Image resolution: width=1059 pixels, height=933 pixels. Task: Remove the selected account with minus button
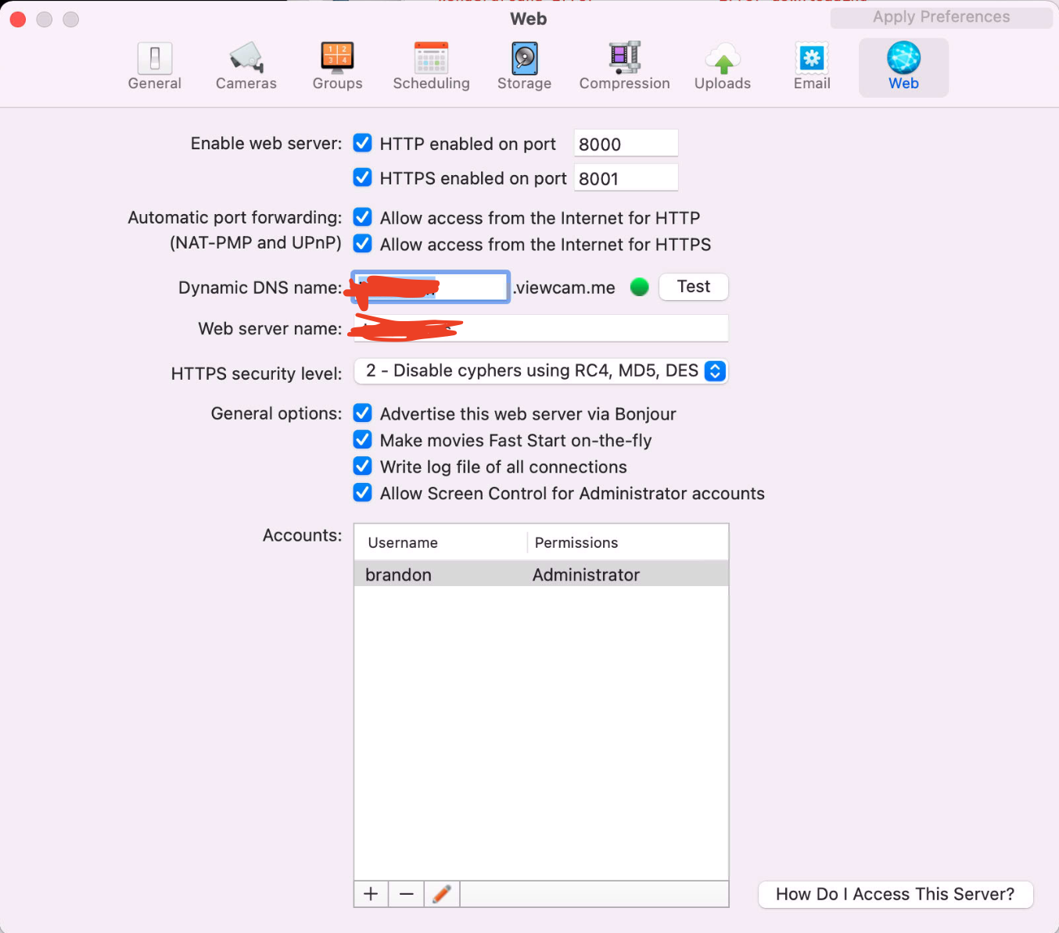pyautogui.click(x=407, y=894)
